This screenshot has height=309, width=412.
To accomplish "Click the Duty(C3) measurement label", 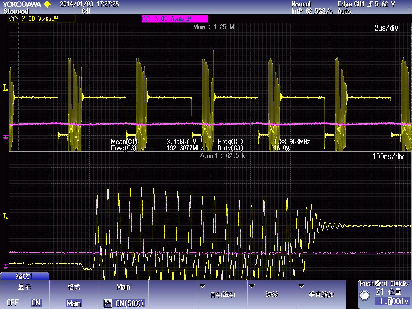I will (230, 148).
